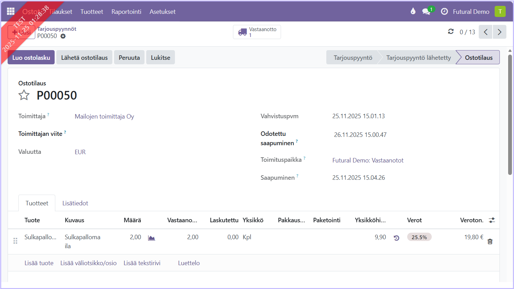Select the Tarjouspyyntö lähetetty status stage
The height and width of the screenshot is (289, 514).
[418, 57]
